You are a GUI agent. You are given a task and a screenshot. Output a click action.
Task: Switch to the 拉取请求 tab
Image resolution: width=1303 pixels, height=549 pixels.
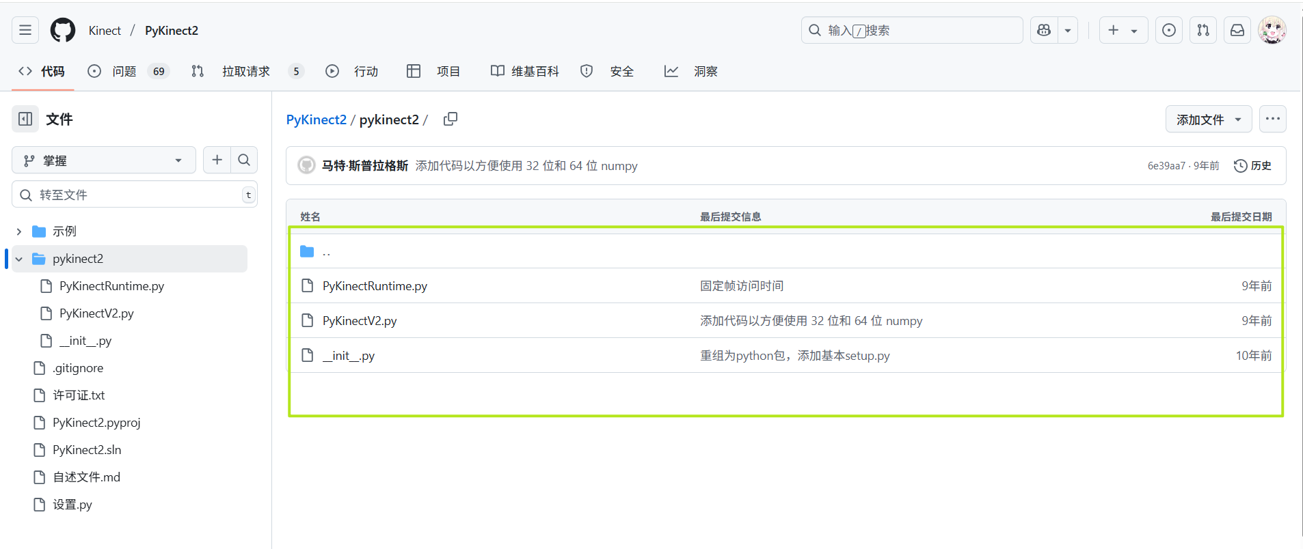tap(247, 71)
